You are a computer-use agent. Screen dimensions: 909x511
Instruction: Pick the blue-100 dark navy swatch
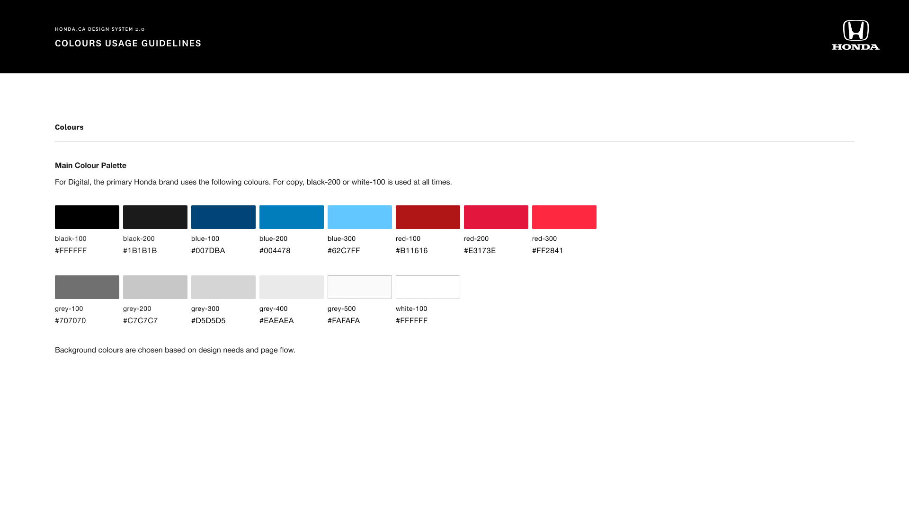click(223, 217)
